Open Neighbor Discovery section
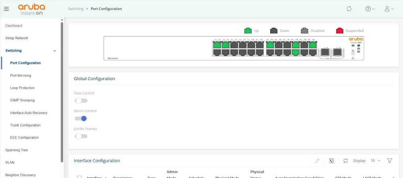Screen dimensions: 403x178 click(x=20, y=175)
